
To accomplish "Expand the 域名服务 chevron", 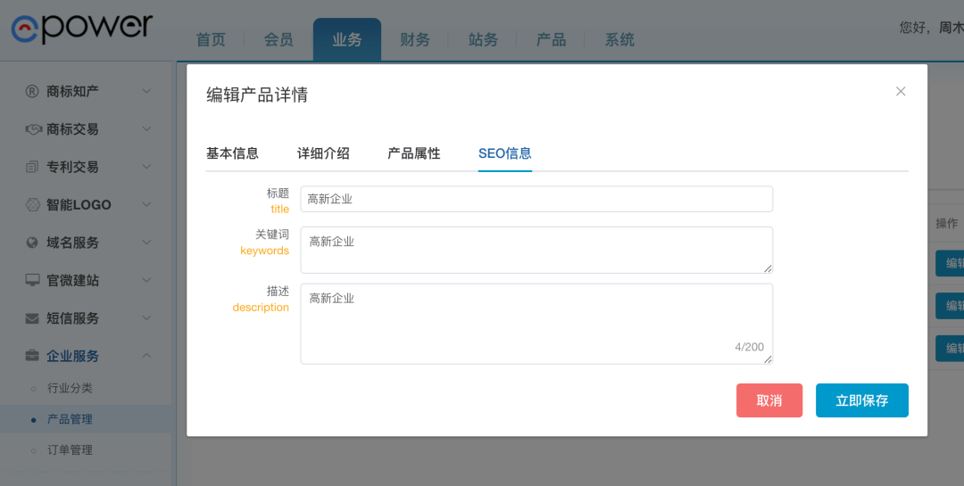I will point(146,242).
